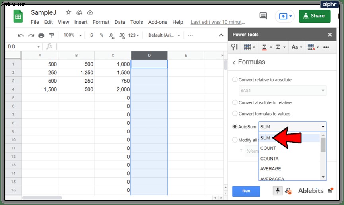
Task: Choose COUNT from the AutoSum list
Action: (268, 148)
